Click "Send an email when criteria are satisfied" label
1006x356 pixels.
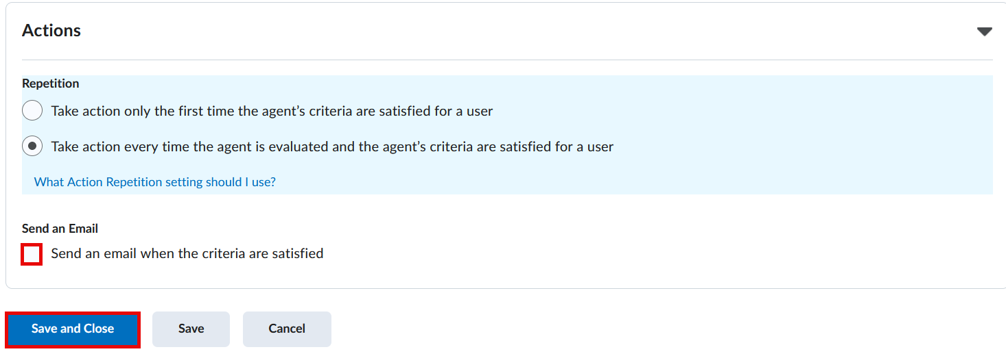point(187,254)
